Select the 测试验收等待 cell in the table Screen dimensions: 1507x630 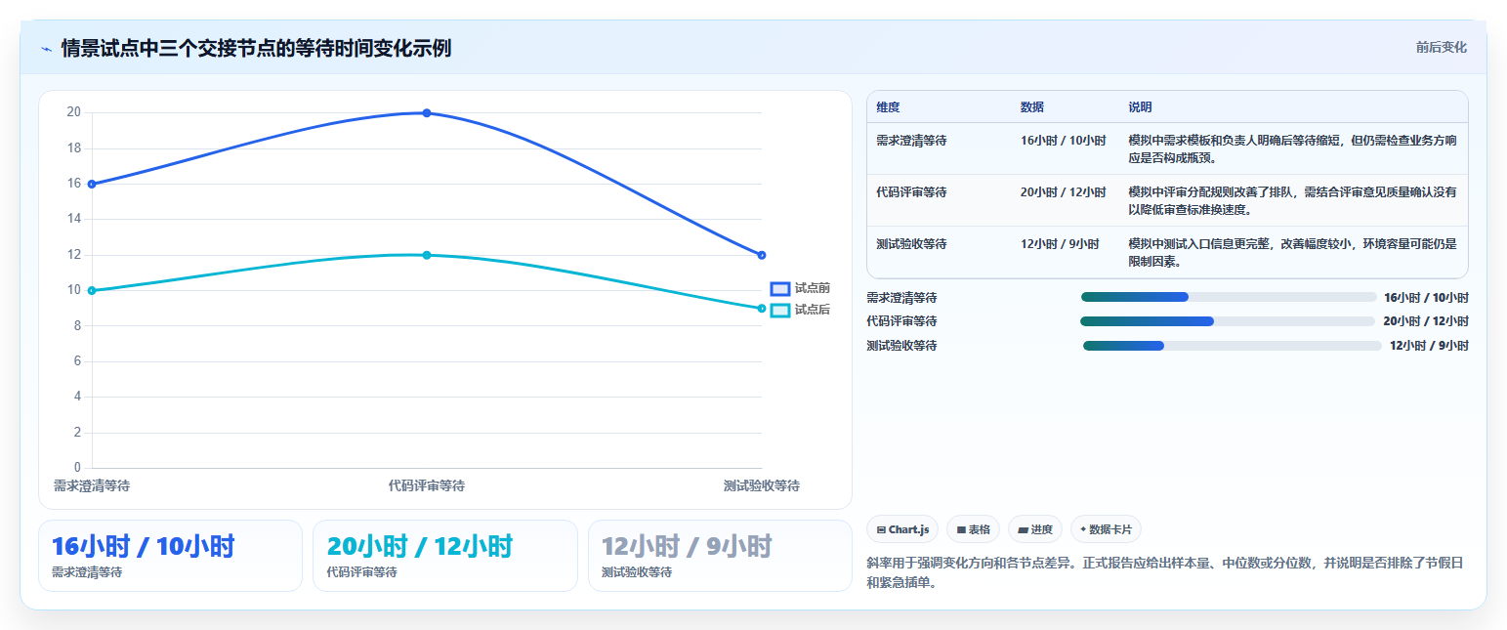click(911, 244)
